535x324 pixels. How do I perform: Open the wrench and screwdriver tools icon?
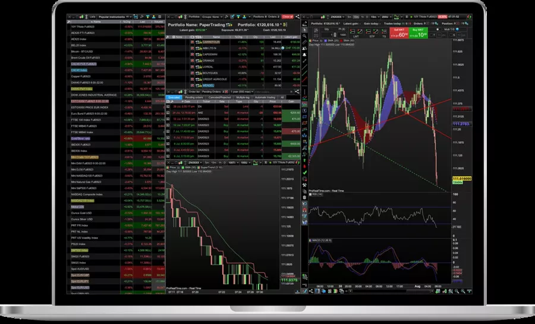pos(304,185)
